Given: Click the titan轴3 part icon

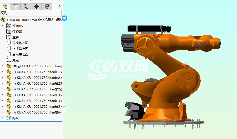Looking at the screenshot, I should 9,95.
